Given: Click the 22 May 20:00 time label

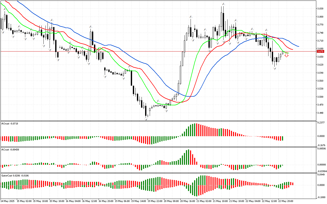Looking at the screenshot, I should 285,201.
